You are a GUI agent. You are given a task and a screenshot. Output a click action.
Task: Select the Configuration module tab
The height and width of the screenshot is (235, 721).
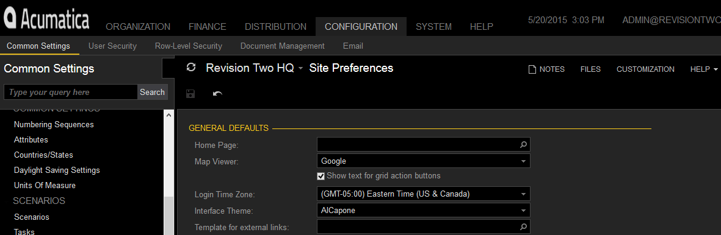click(x=361, y=27)
